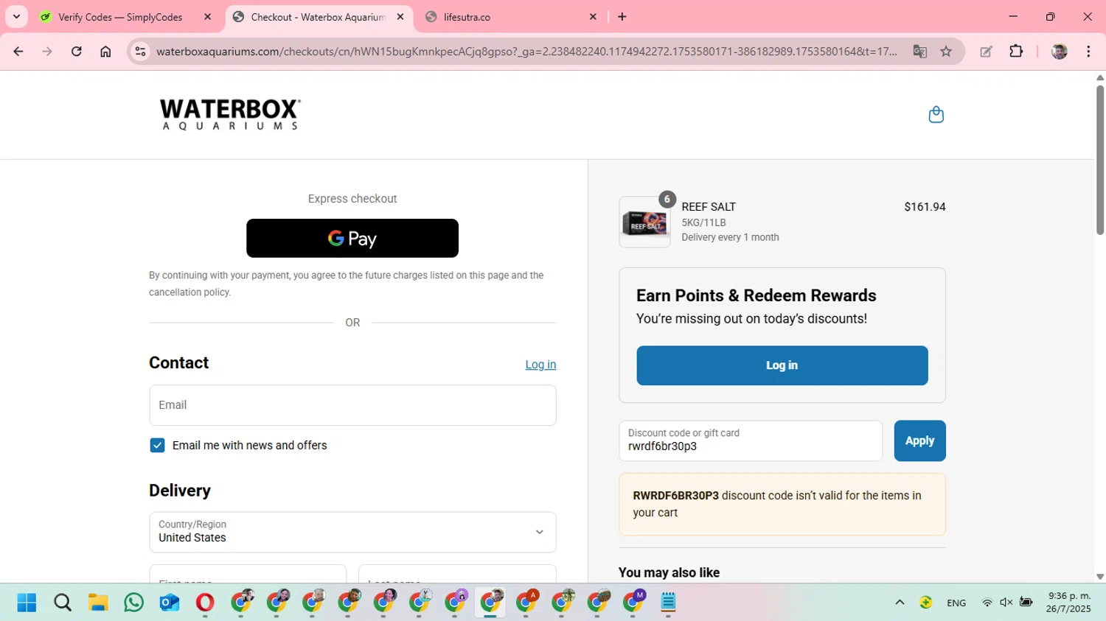Select the Checkout - Waterbox Aquariums tab
Viewport: 1106px width, 621px height.
click(318, 17)
